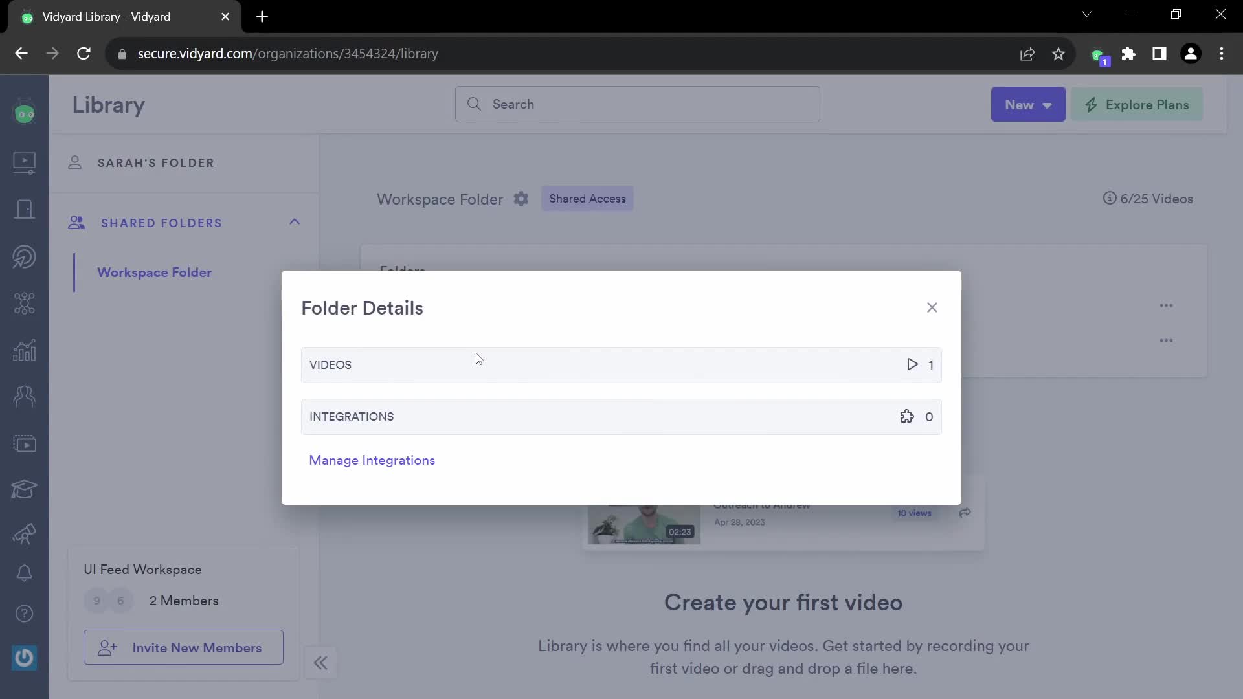Open the graduation cap learning icon

[x=25, y=489]
